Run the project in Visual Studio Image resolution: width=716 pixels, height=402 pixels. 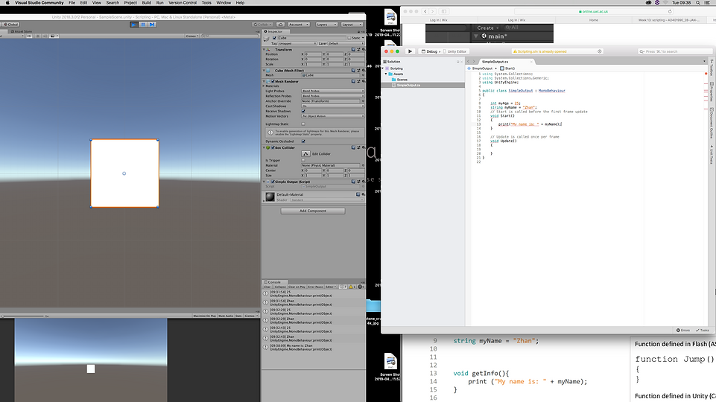click(410, 51)
